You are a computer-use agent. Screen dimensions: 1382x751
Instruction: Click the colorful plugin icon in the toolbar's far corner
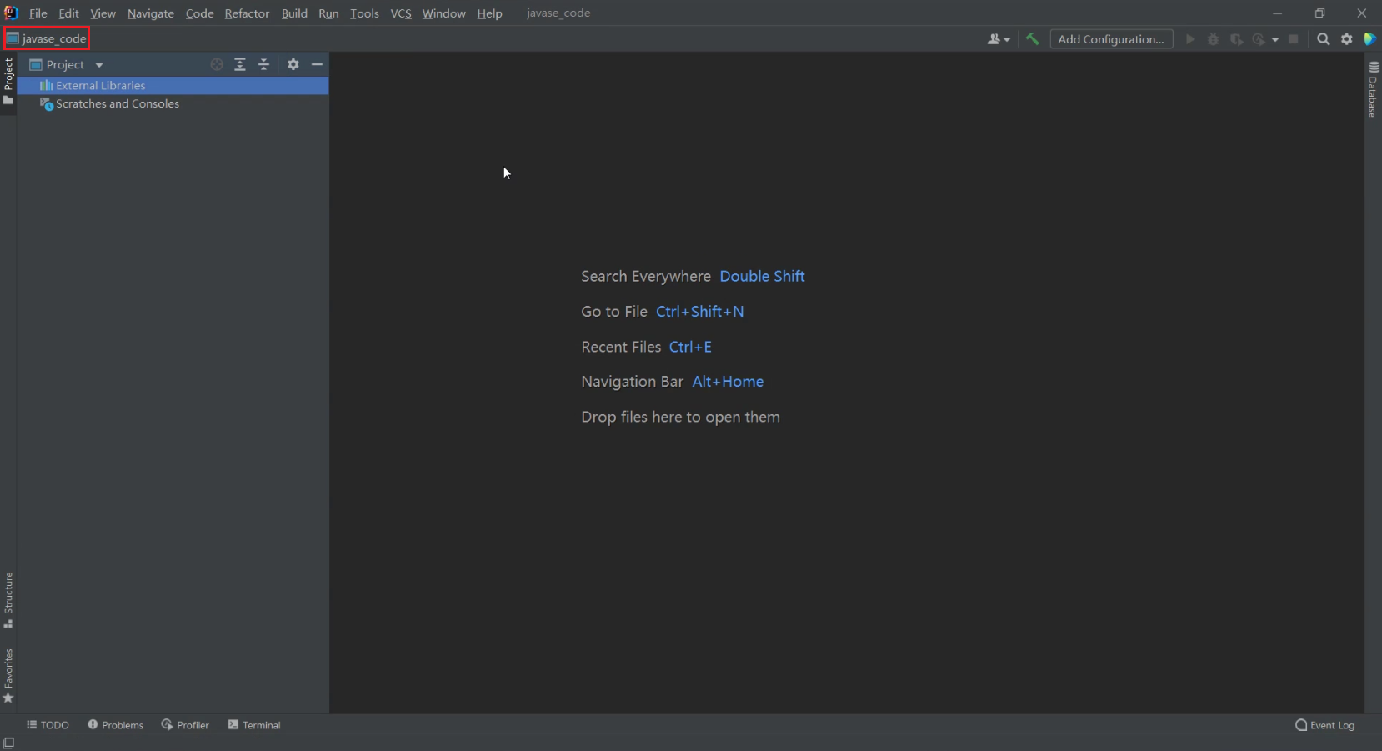point(1369,39)
